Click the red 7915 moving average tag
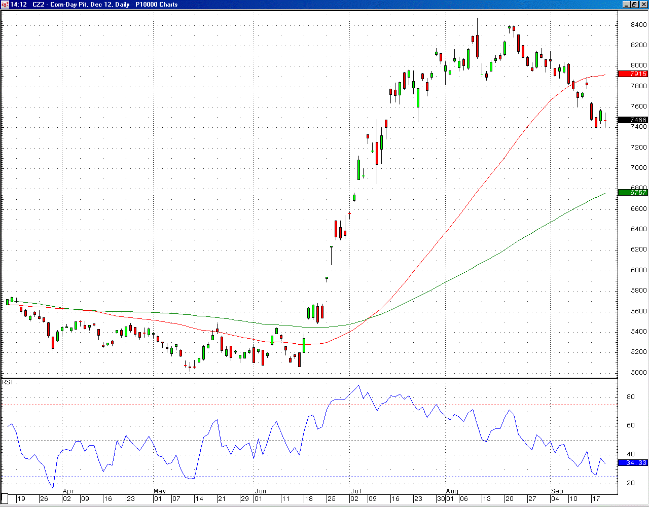The image size is (649, 507). 633,74
